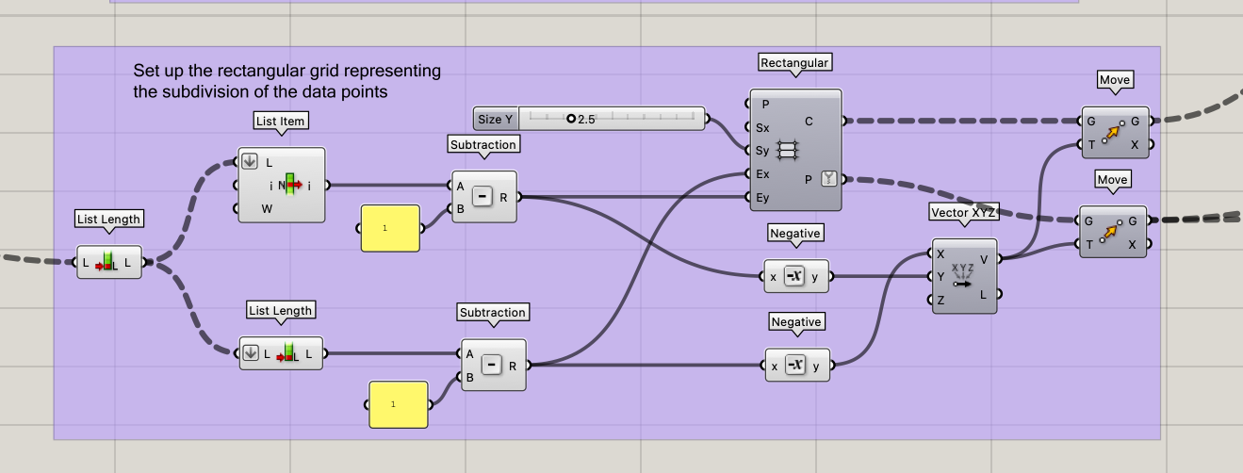Image resolution: width=1243 pixels, height=473 pixels.
Task: Click the Ey input on Rectangular component
Action: [x=762, y=197]
